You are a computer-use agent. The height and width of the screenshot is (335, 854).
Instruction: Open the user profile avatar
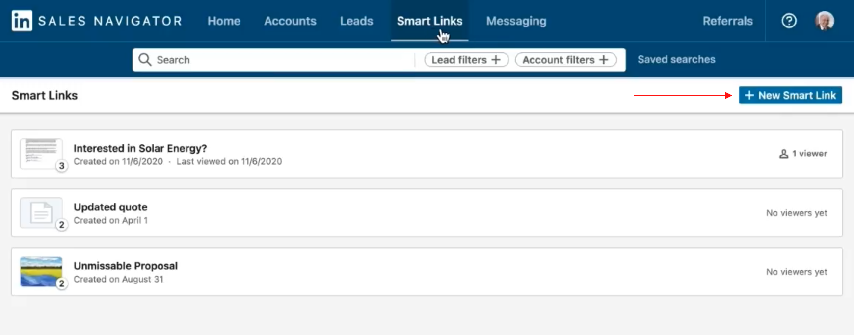click(825, 21)
